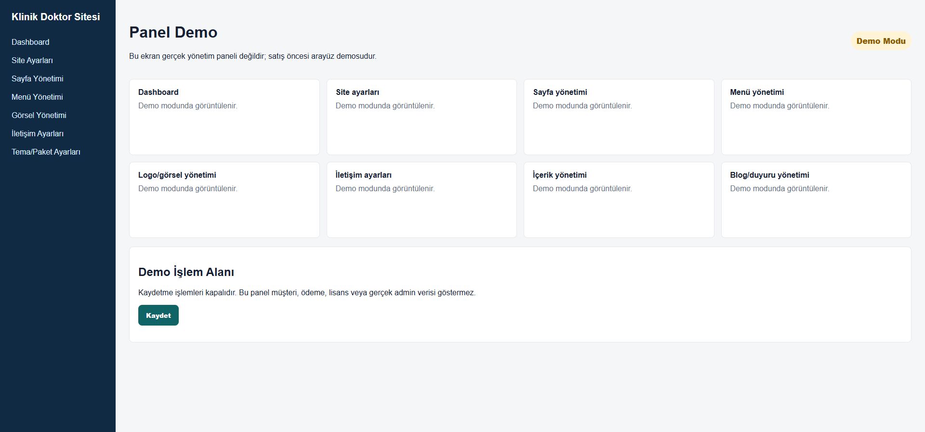
Task: Click the Blog/duyuru yönetimi card
Action: point(816,200)
